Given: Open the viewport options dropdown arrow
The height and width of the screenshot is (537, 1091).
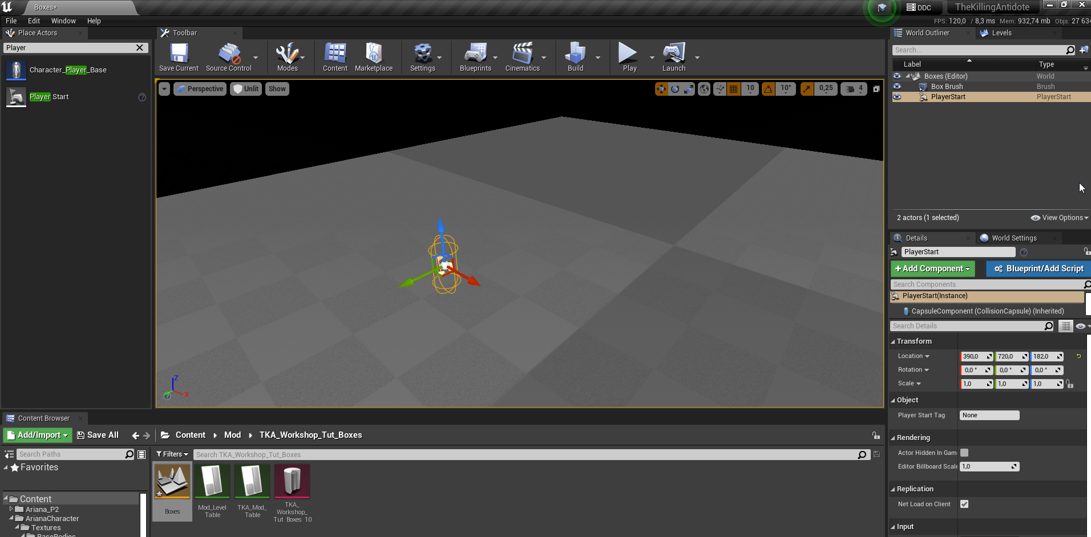Looking at the screenshot, I should click(164, 89).
